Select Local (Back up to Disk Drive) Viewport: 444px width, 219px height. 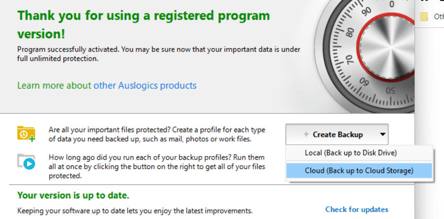click(351, 153)
